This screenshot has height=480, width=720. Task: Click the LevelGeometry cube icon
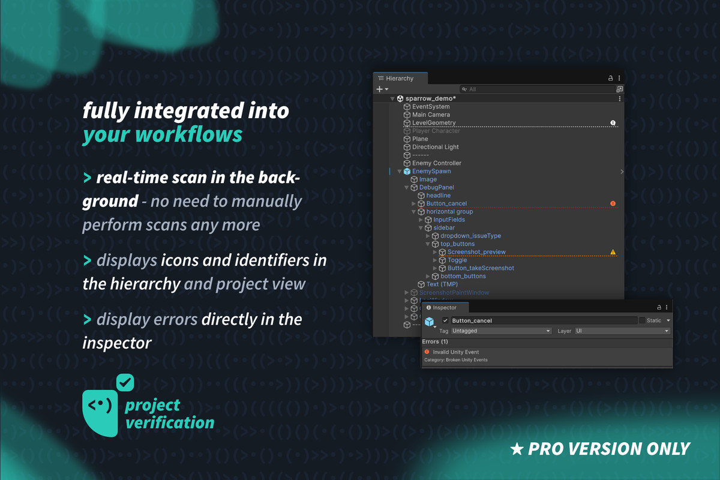coord(407,123)
